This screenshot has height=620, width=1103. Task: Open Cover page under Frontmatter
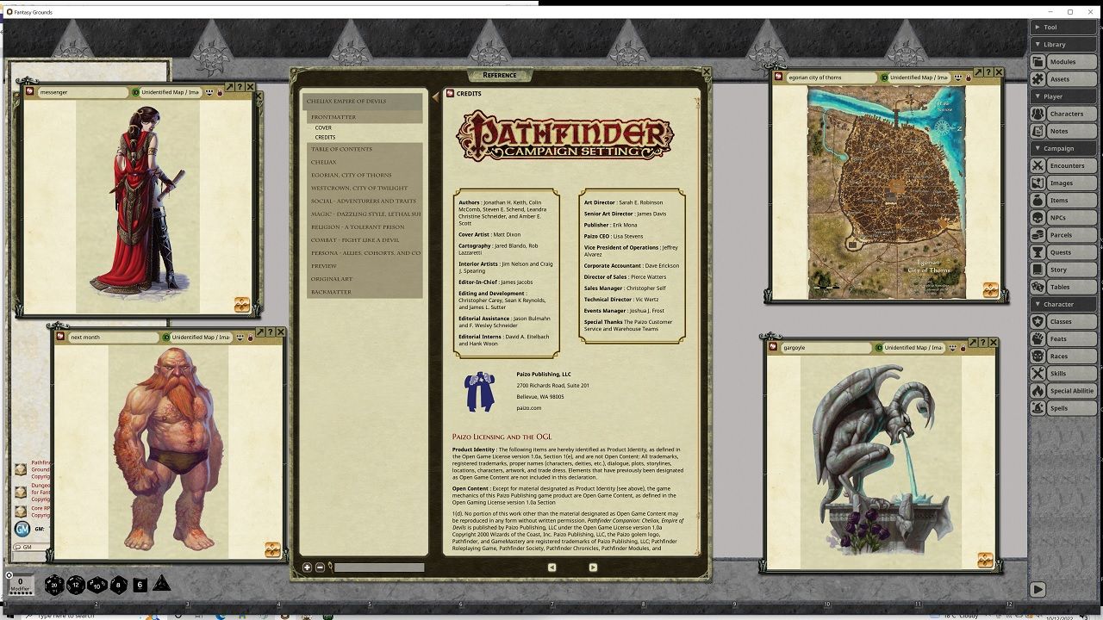pyautogui.click(x=323, y=127)
